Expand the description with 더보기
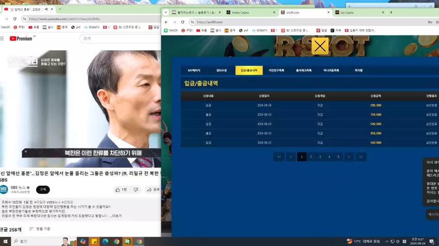 click(x=116, y=216)
